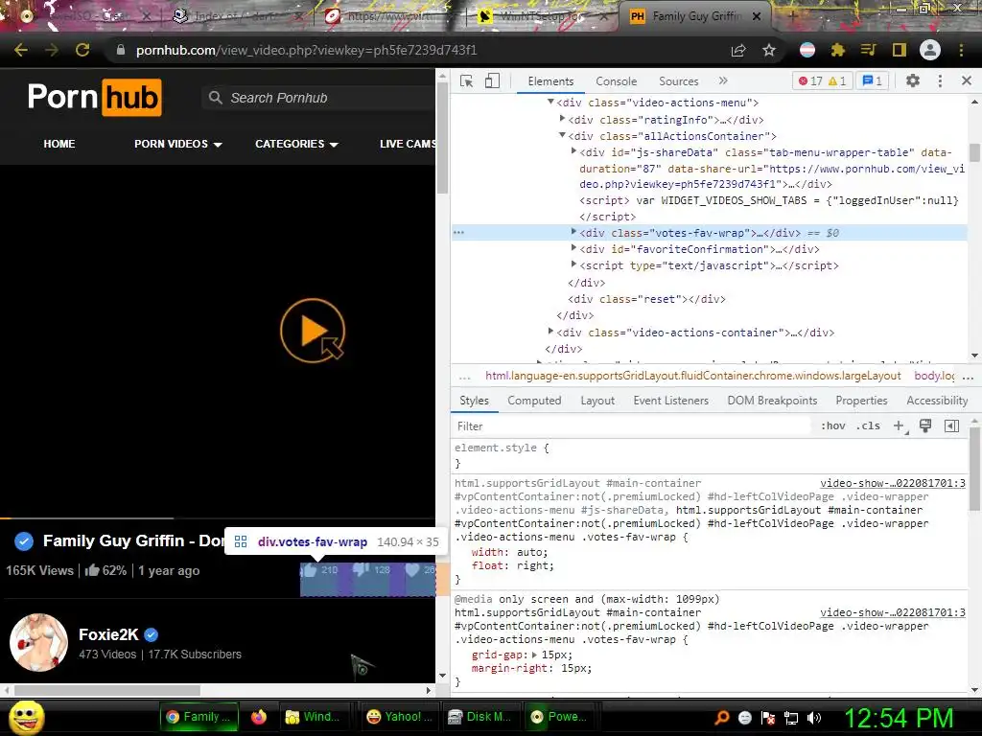Toggle the computed styles sidebar icon
Screen dimensions: 982x736
click(951, 425)
